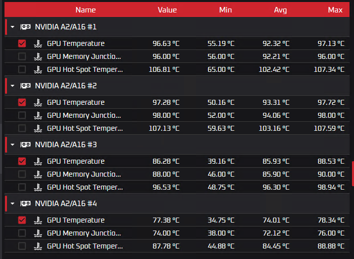Select the NVIDIA A2/A16 #3 label

coord(65,145)
